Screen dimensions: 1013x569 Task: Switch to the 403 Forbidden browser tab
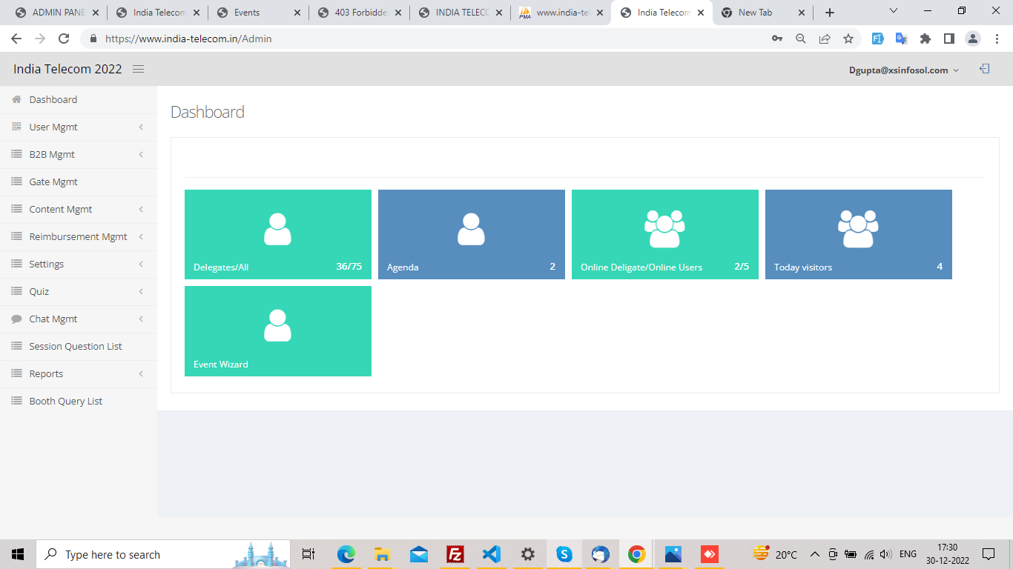[x=359, y=13]
